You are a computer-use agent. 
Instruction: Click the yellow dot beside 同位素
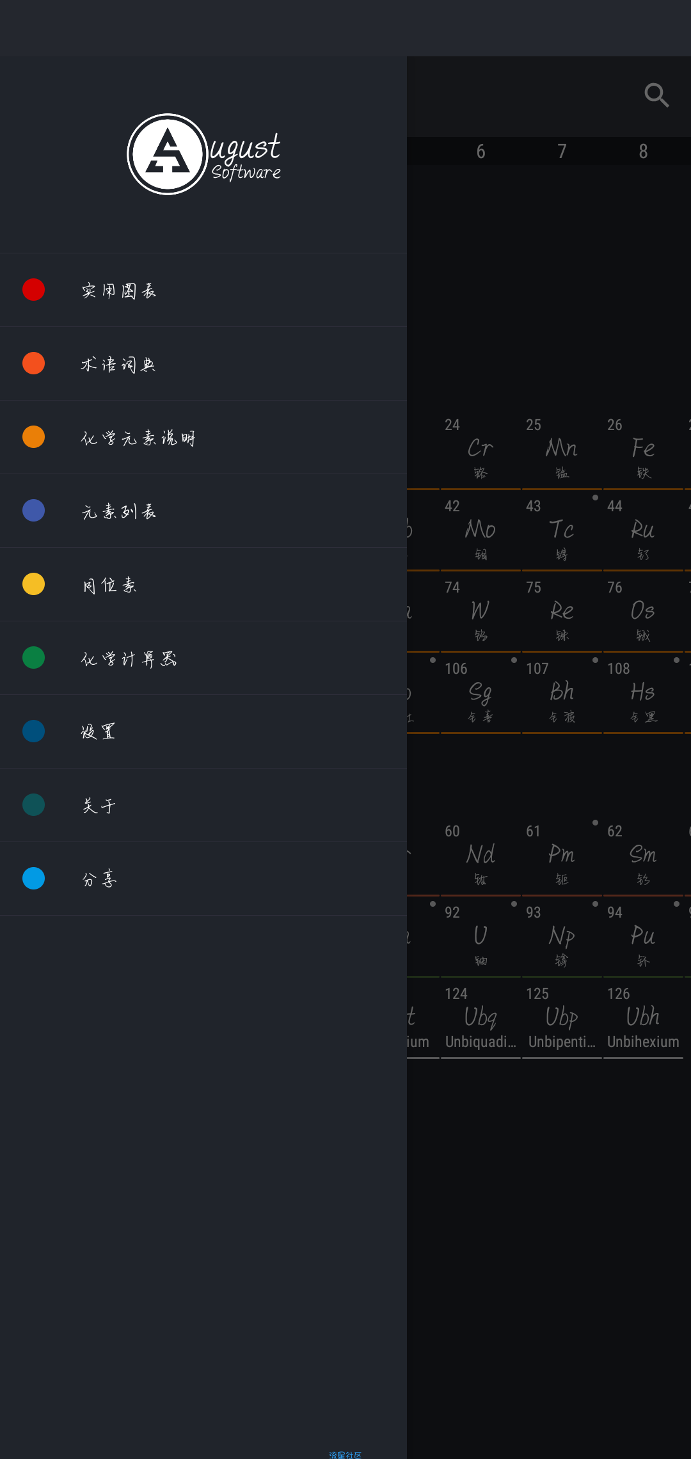point(33,584)
